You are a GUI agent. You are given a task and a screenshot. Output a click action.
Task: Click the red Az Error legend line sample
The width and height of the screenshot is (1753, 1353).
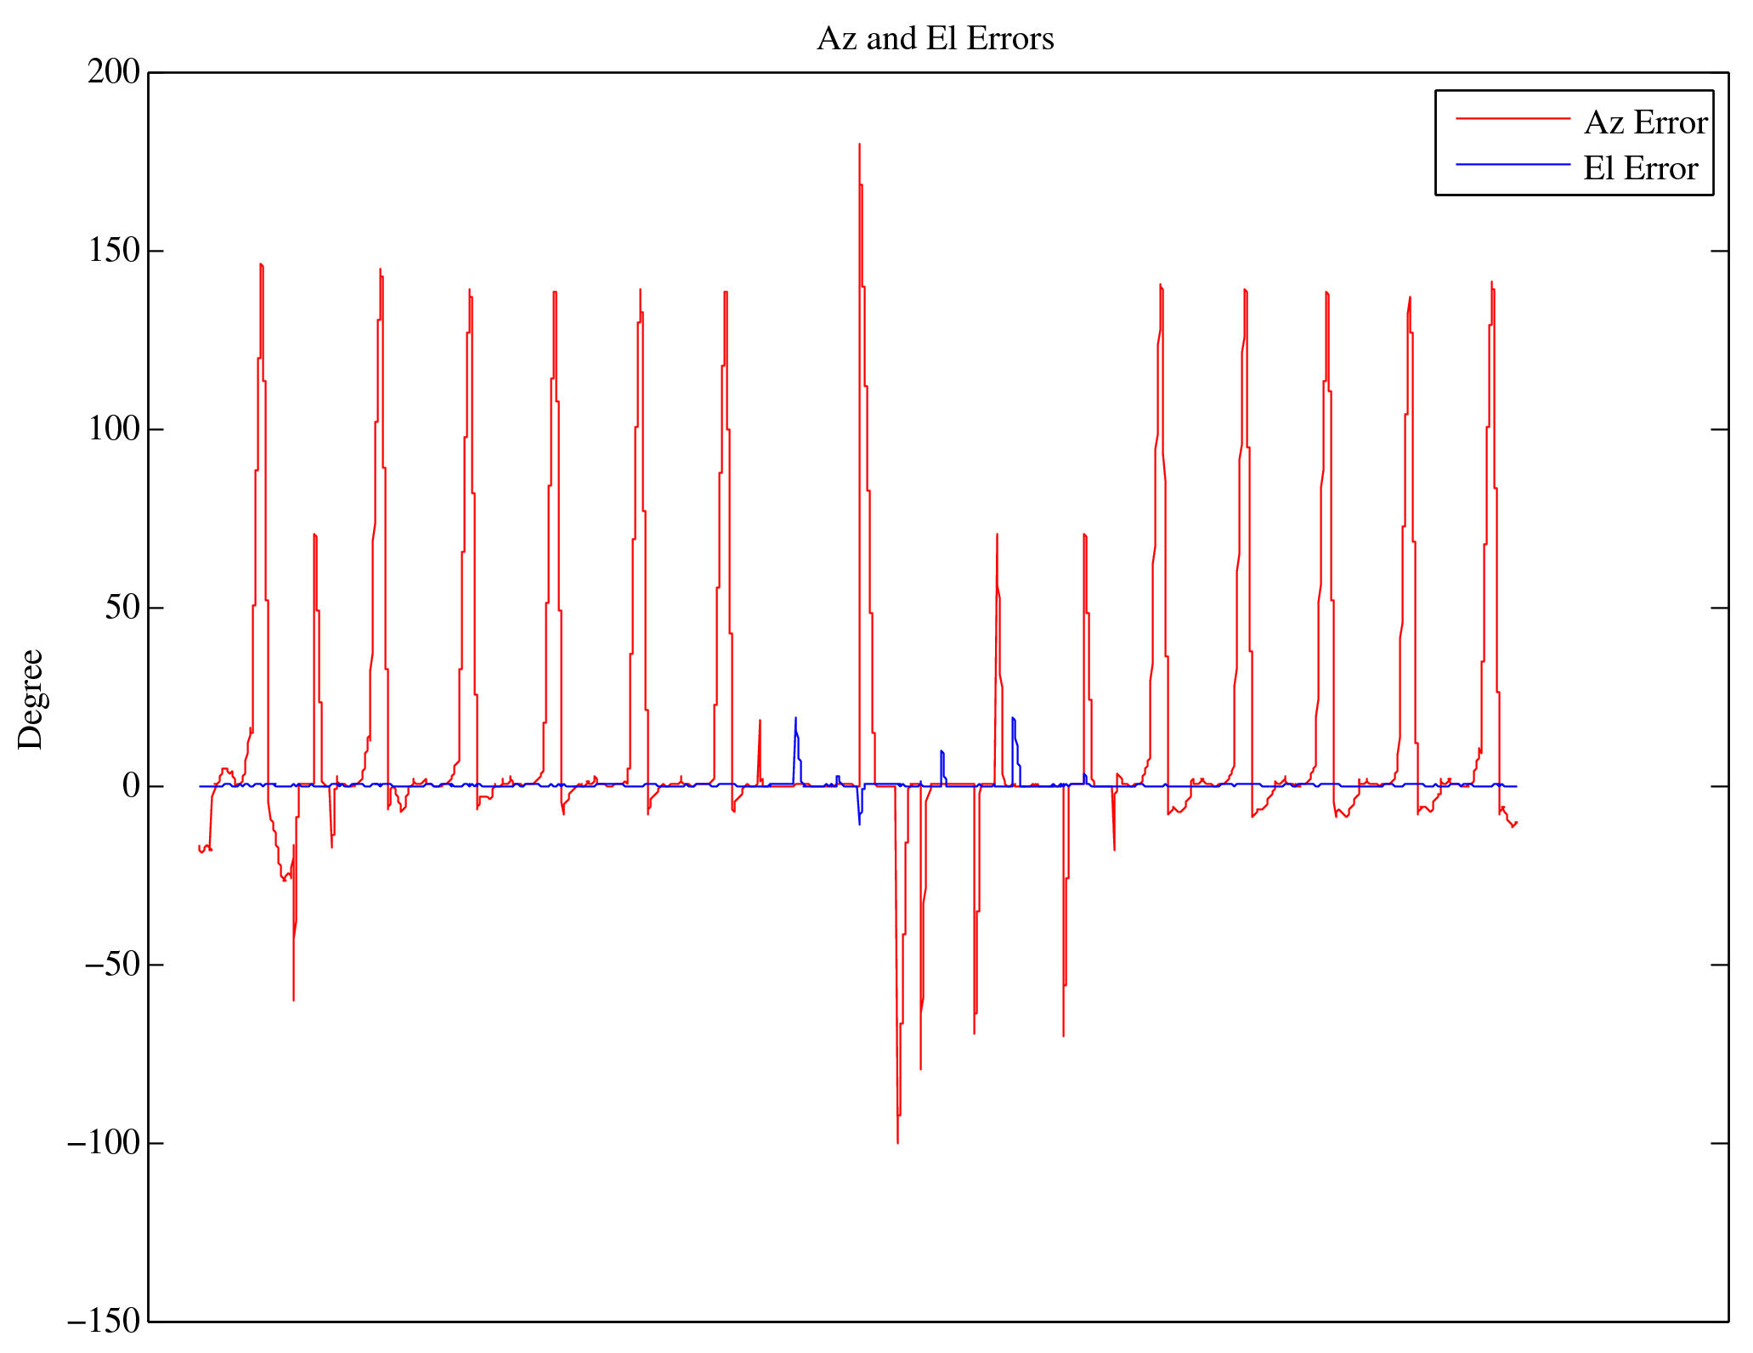(1513, 118)
